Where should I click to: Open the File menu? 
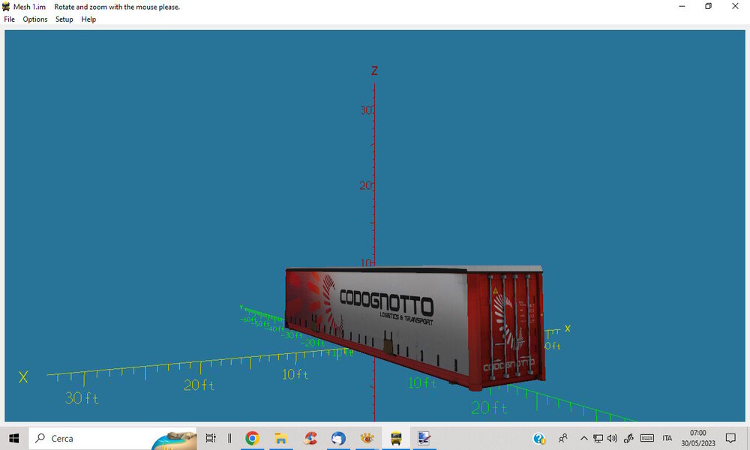click(10, 19)
